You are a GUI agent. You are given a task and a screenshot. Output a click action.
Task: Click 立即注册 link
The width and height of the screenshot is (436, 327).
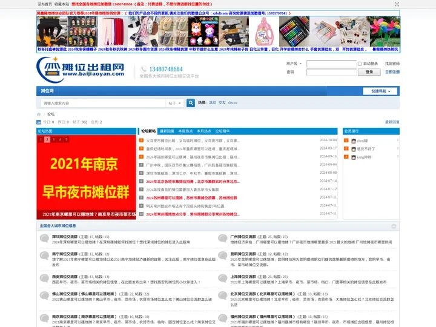[392, 72]
